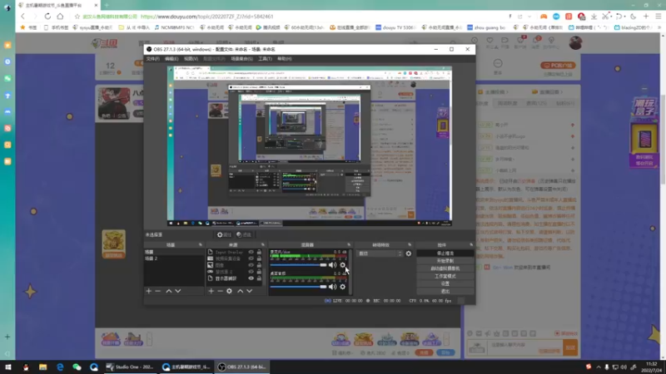The image size is (666, 374).
Task: Click browser back arrow
Action: pyautogui.click(x=23, y=17)
